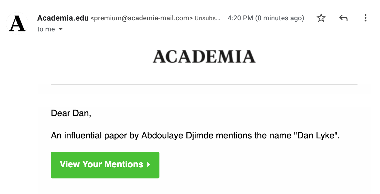This screenshot has width=380, height=194.
Task: Click the 4:20 PM timestamp
Action: point(240,18)
